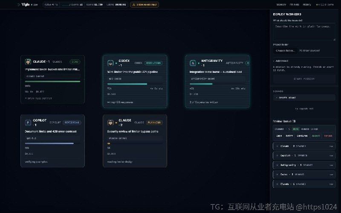The image size is (341, 213).
Task: Click the Claude - 1 worker avatar icon
Action: (28, 62)
